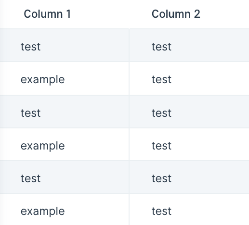Select the first row's Column 2 test cell
Viewport: 249px width, 225px height.
click(189, 45)
